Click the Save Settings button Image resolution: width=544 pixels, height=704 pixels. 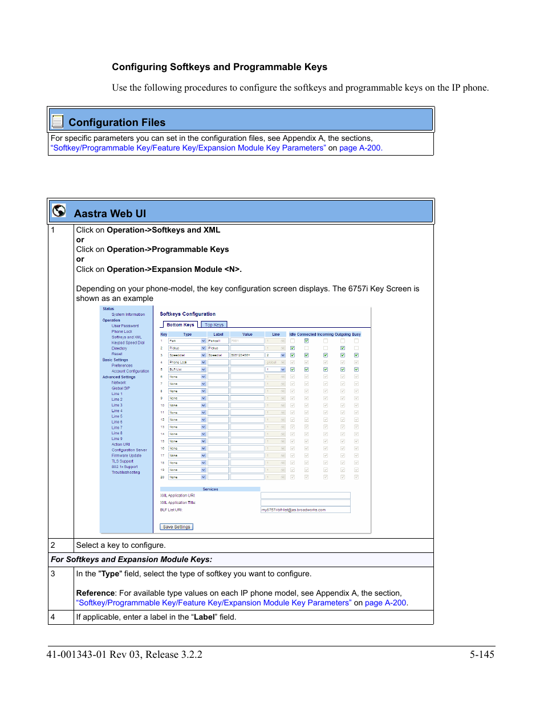tap(176, 527)
